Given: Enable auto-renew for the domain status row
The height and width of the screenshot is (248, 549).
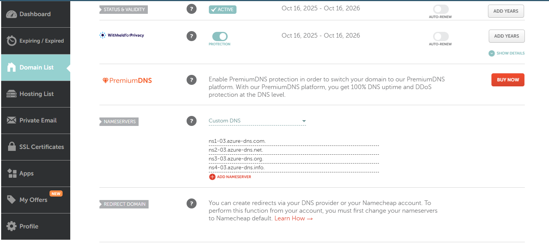Looking at the screenshot, I should [440, 9].
